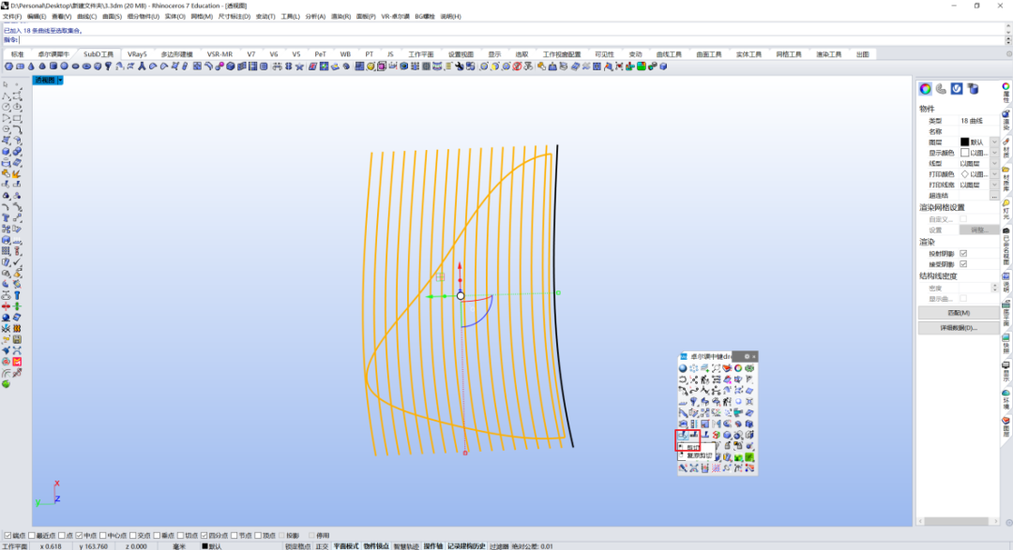Open the 打印线宽 dropdown

[x=994, y=185]
